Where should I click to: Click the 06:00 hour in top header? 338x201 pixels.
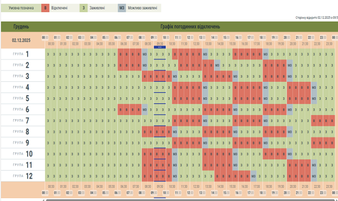(x=117, y=37)
